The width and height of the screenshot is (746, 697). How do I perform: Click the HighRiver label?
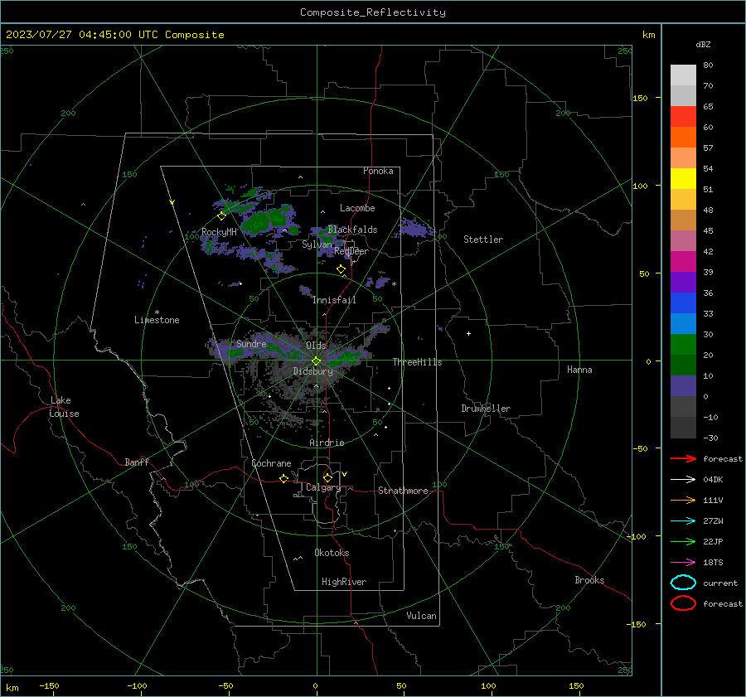pos(344,582)
